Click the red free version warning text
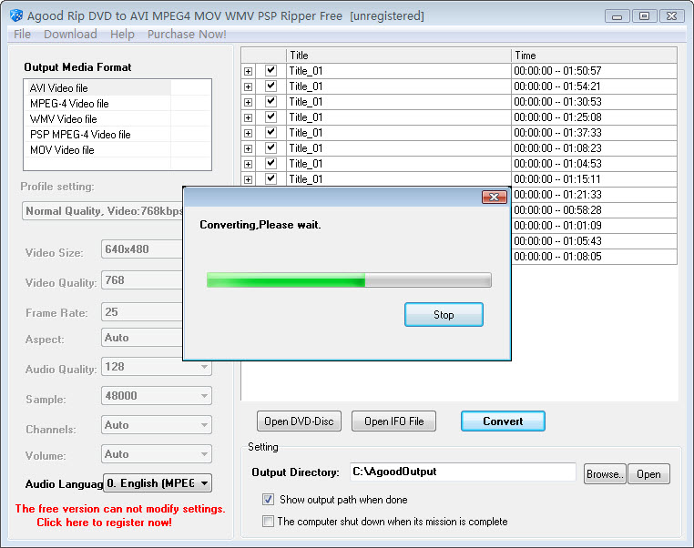The width and height of the screenshot is (694, 548). pos(120,509)
